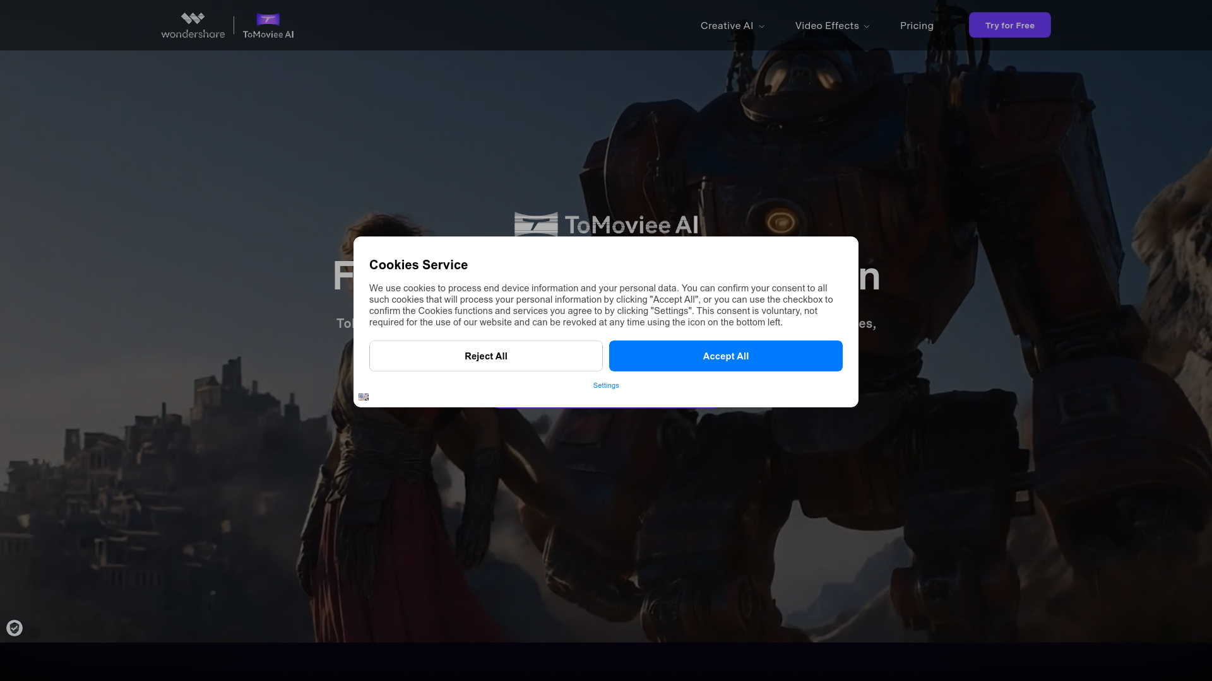Reject all cookies
Image resolution: width=1212 pixels, height=681 pixels.
pos(486,356)
